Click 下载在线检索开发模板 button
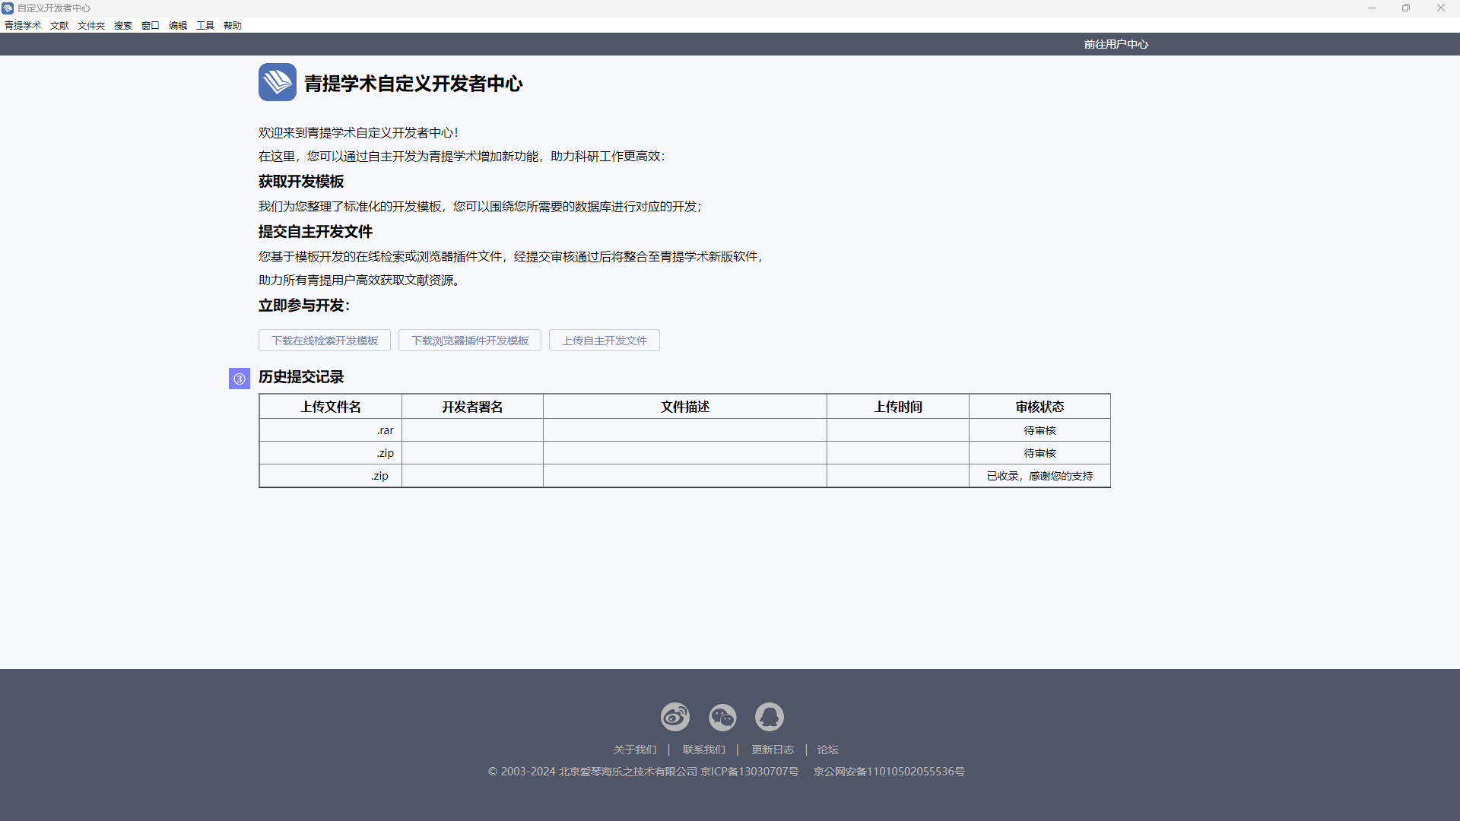1460x821 pixels. pos(325,341)
